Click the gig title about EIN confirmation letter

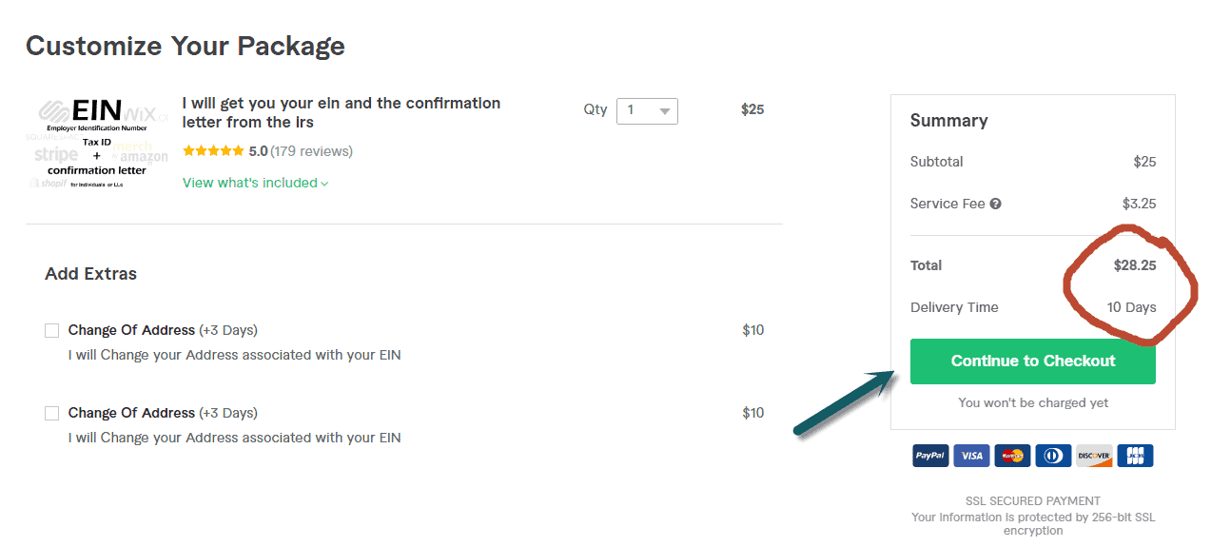[342, 112]
